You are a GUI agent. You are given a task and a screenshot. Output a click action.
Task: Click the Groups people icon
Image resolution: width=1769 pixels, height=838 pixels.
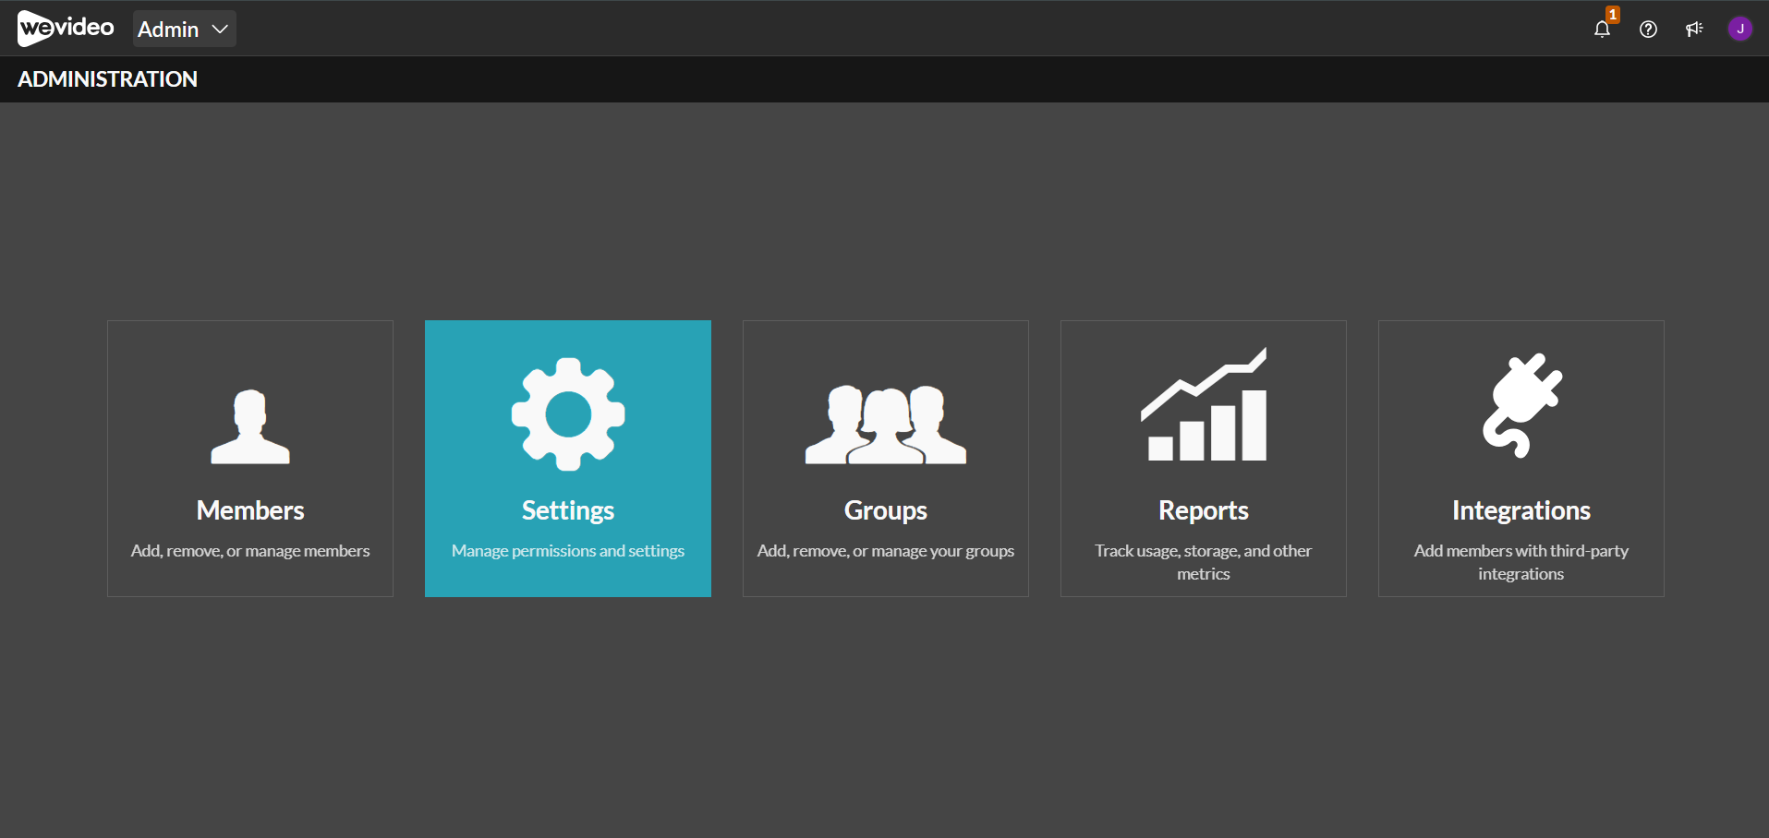click(886, 425)
